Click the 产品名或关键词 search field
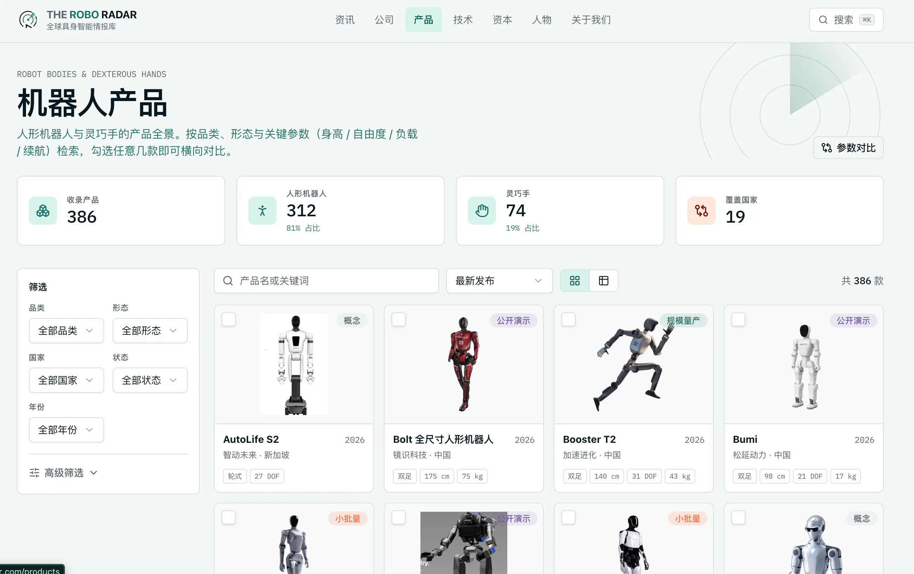The width and height of the screenshot is (914, 574). (x=326, y=281)
